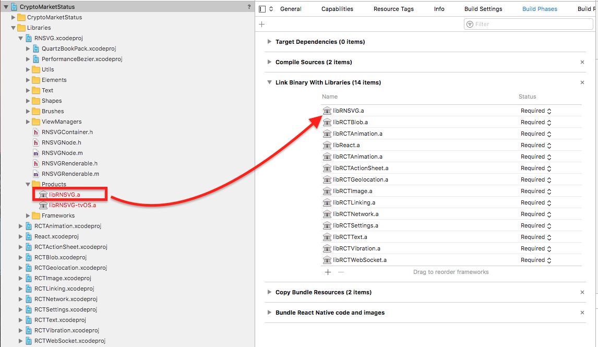
Task: Delete the Bundle React Native code phase
Action: point(582,312)
